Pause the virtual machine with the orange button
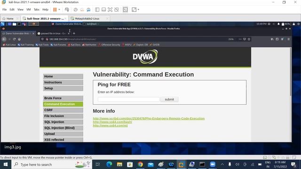301x169 pixels. (x=55, y=9)
